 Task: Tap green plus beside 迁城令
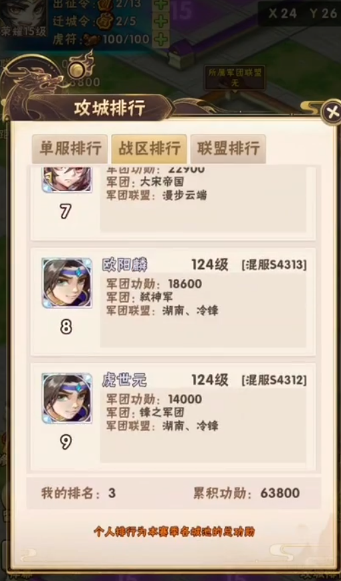[x=161, y=21]
